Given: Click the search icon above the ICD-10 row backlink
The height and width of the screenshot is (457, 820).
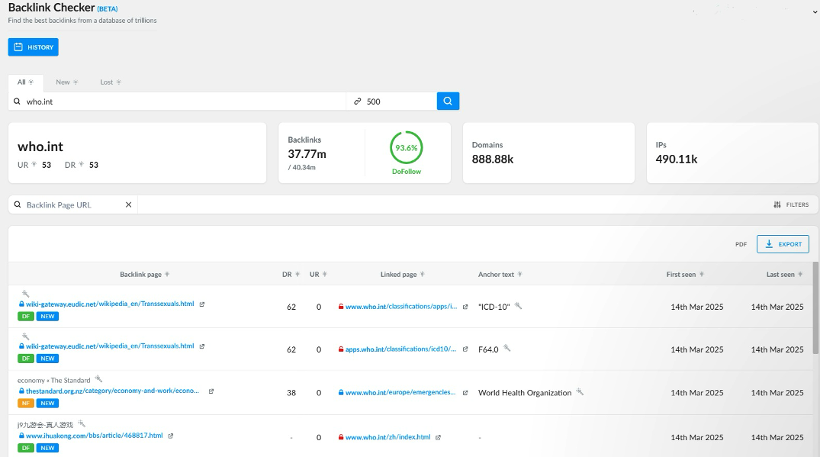Looking at the screenshot, I should 26,294.
